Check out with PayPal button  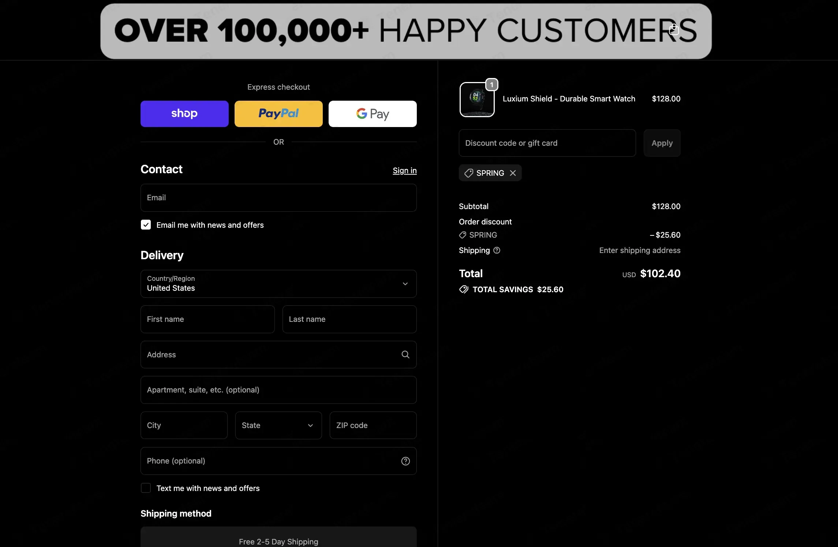coord(278,114)
